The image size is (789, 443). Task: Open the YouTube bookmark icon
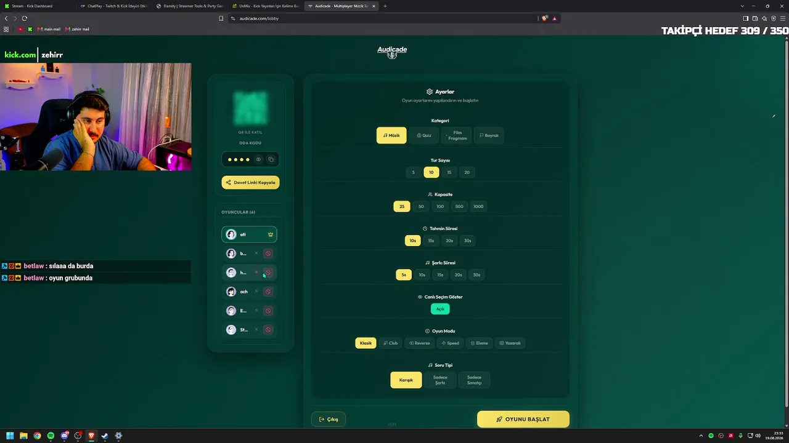20,29
